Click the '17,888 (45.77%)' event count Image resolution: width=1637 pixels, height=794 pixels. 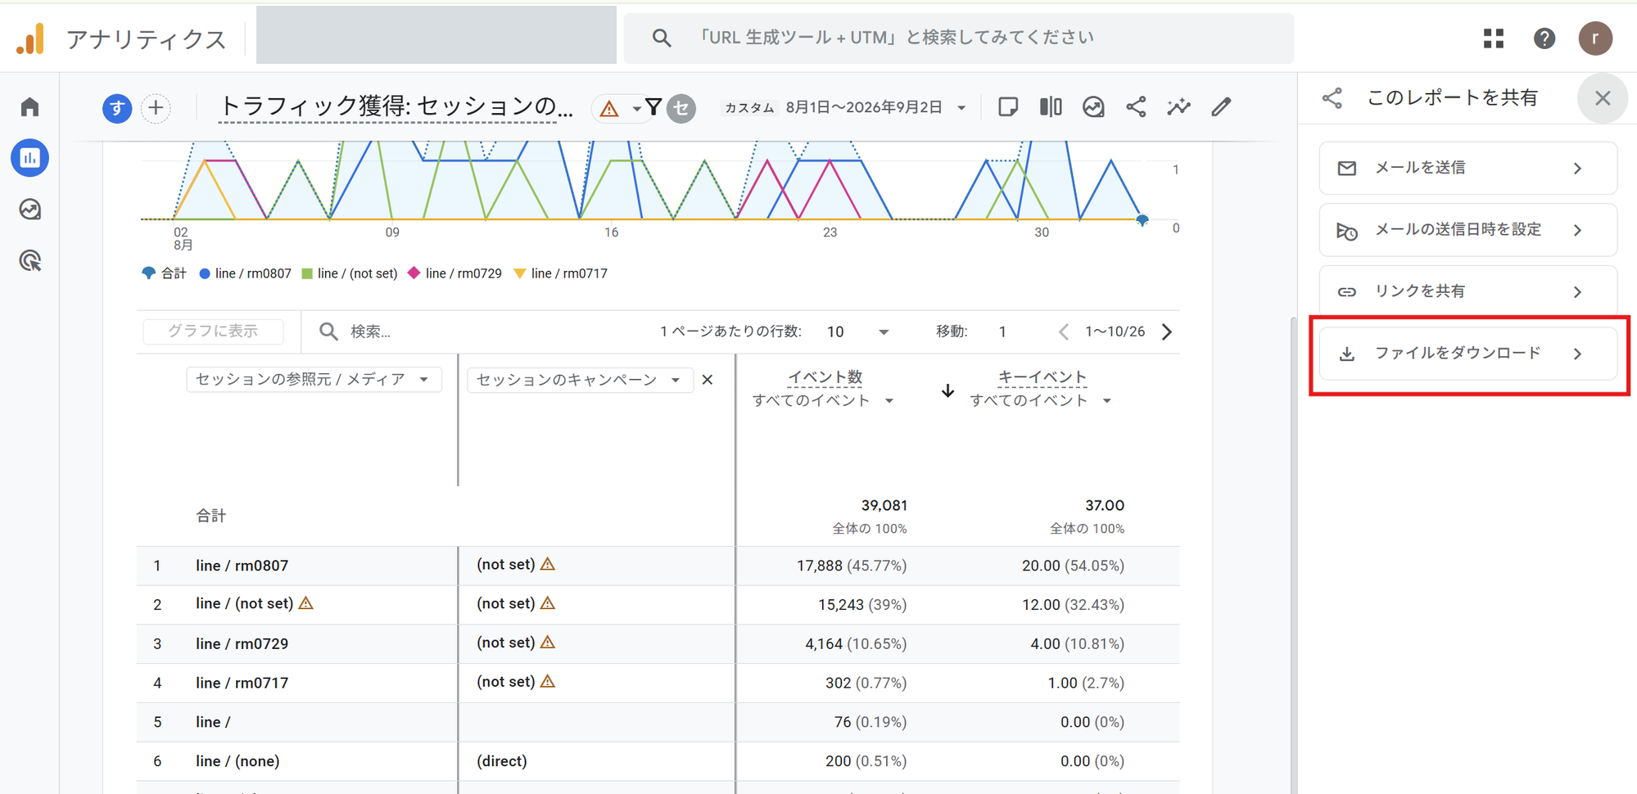tap(852, 566)
